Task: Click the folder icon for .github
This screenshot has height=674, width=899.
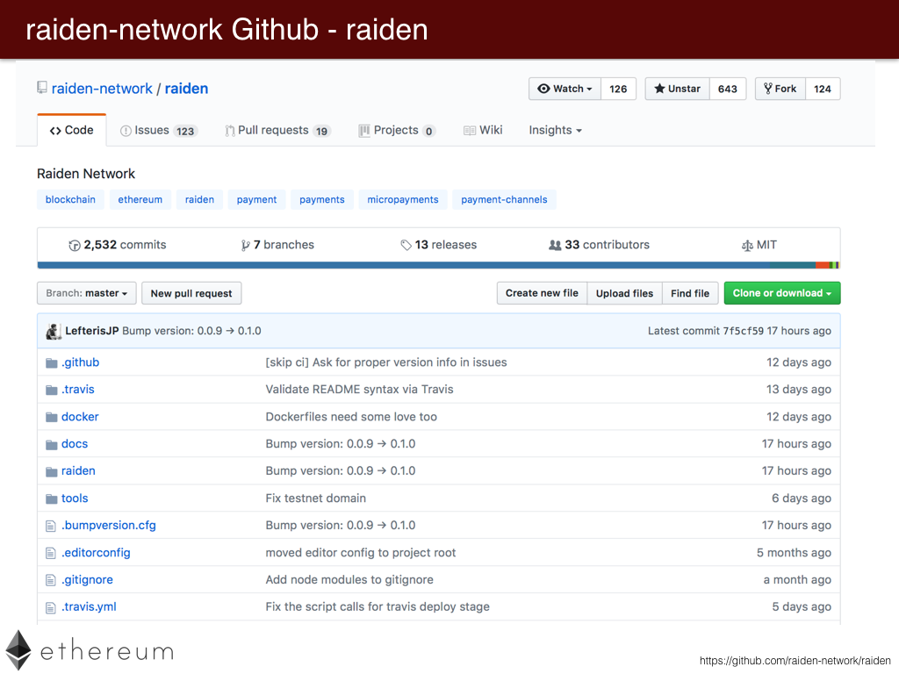Action: click(x=52, y=362)
